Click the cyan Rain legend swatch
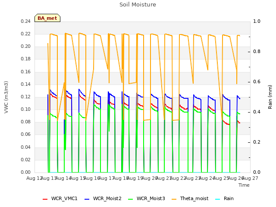Screen dimensions: 276x207 [218, 199]
